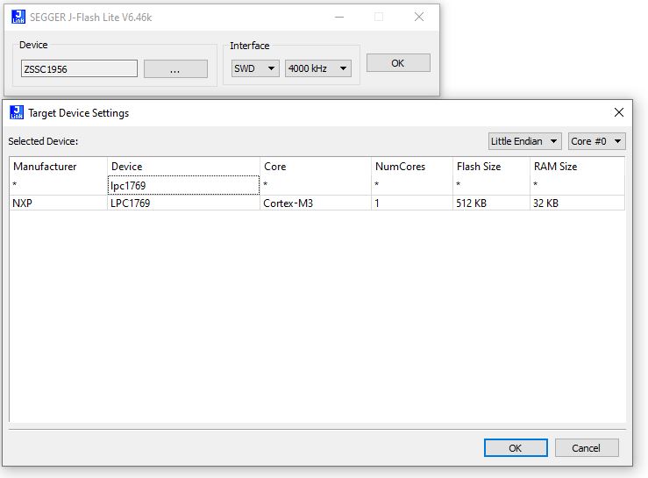Close the SEGGER J-Flash Lite window

click(x=419, y=17)
